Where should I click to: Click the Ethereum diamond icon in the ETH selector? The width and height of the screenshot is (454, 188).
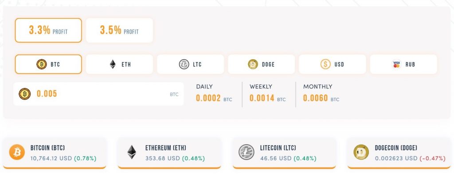[113, 64]
